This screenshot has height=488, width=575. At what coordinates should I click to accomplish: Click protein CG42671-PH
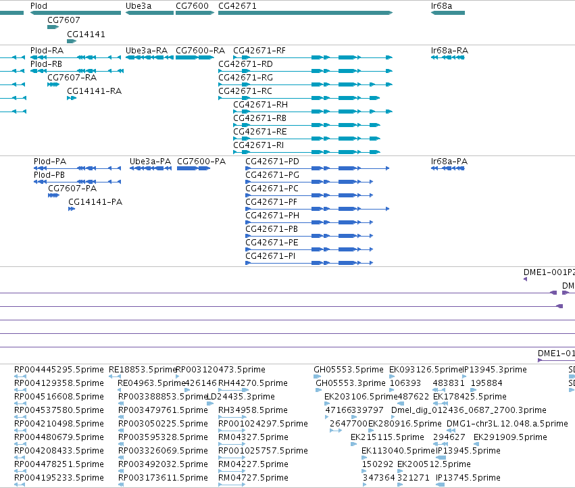coord(272,216)
